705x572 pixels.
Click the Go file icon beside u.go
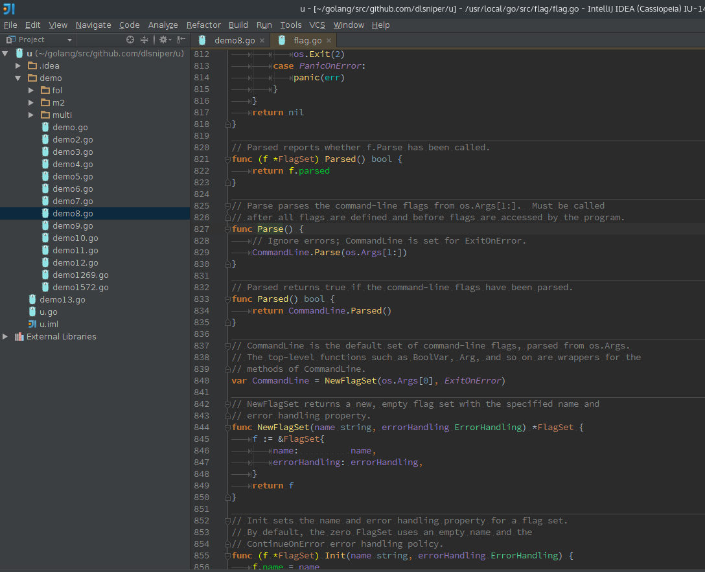(32, 312)
